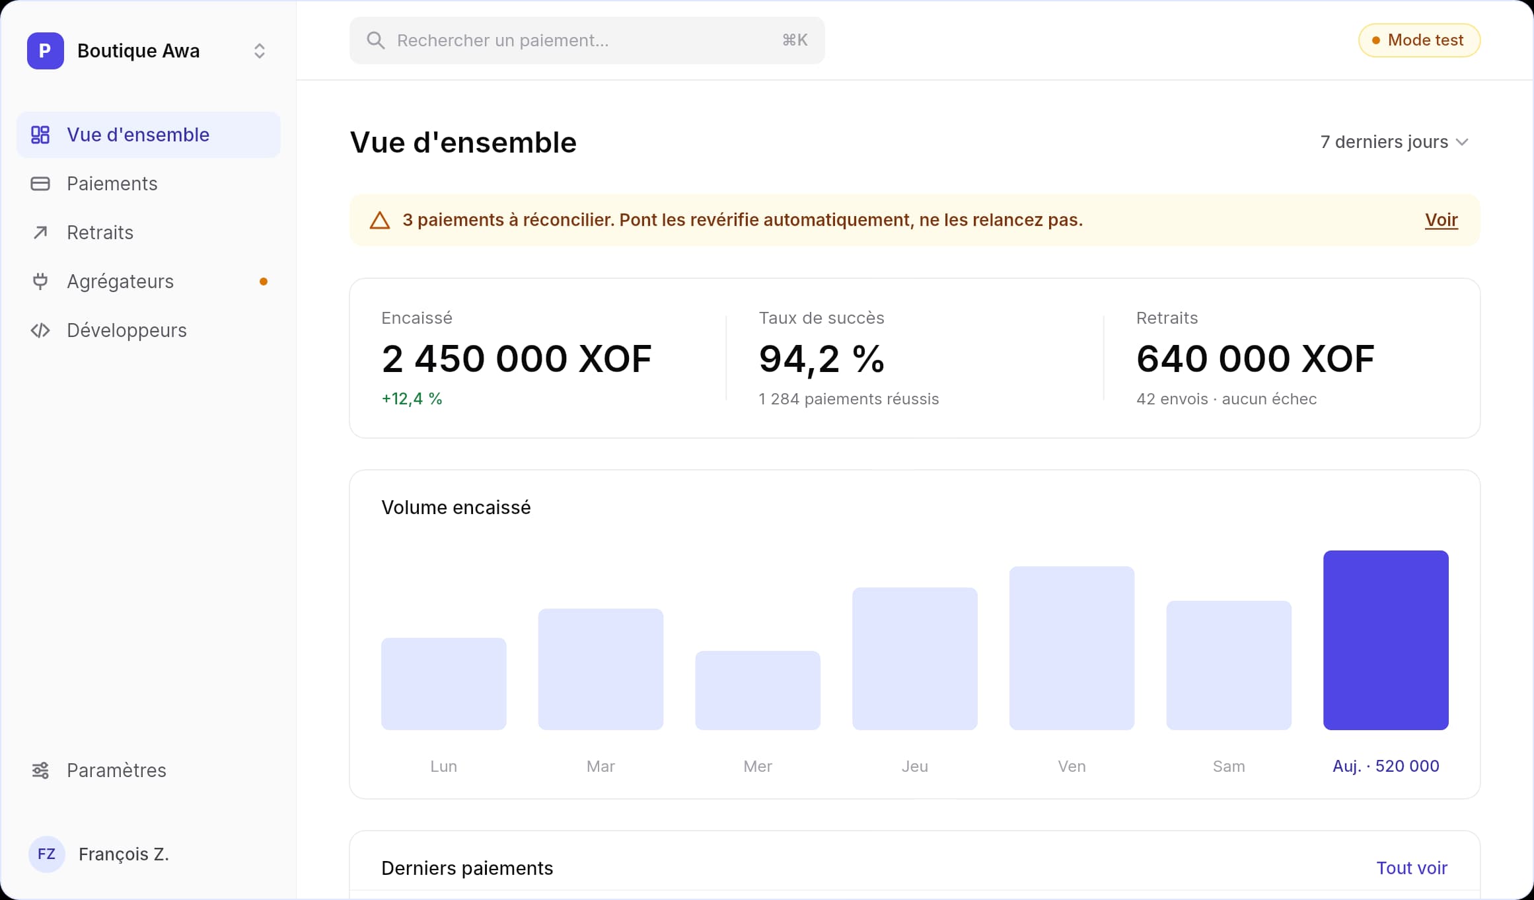Select the Mar bar in chart
The height and width of the screenshot is (900, 1534).
coord(601,669)
